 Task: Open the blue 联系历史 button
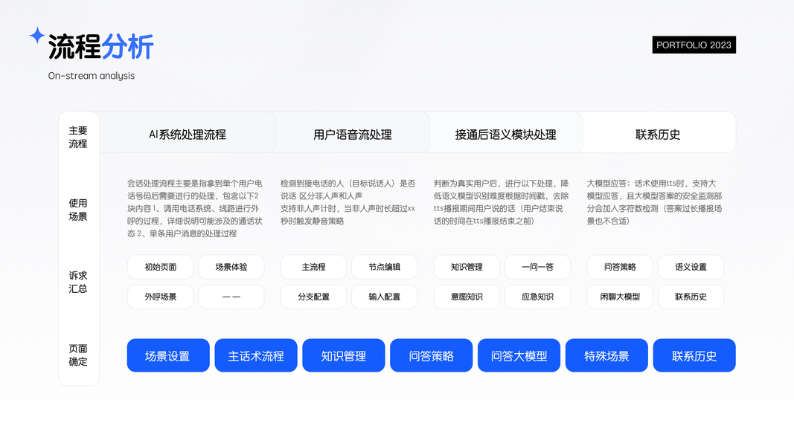point(694,355)
